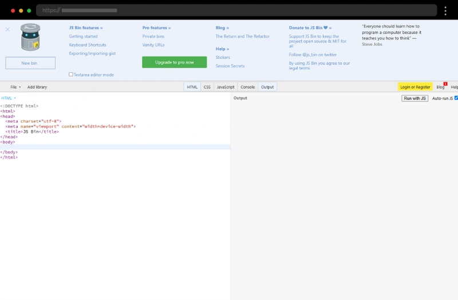Click the meta charset utf-8 line
The image size is (458, 300).
point(33,121)
